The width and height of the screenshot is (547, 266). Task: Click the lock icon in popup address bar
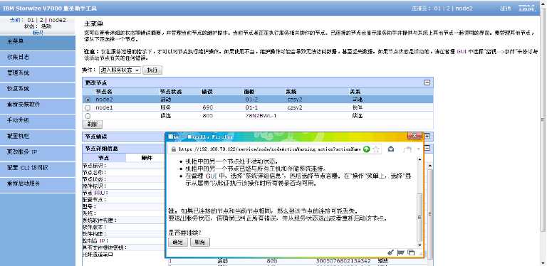click(173, 149)
